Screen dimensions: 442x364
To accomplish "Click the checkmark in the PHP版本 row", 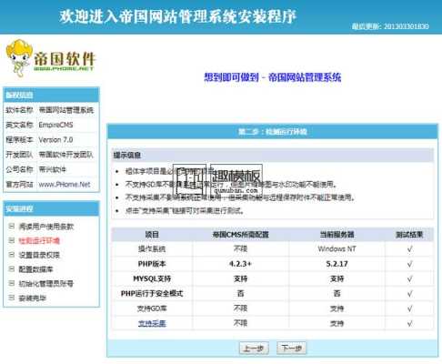I will (x=409, y=264).
